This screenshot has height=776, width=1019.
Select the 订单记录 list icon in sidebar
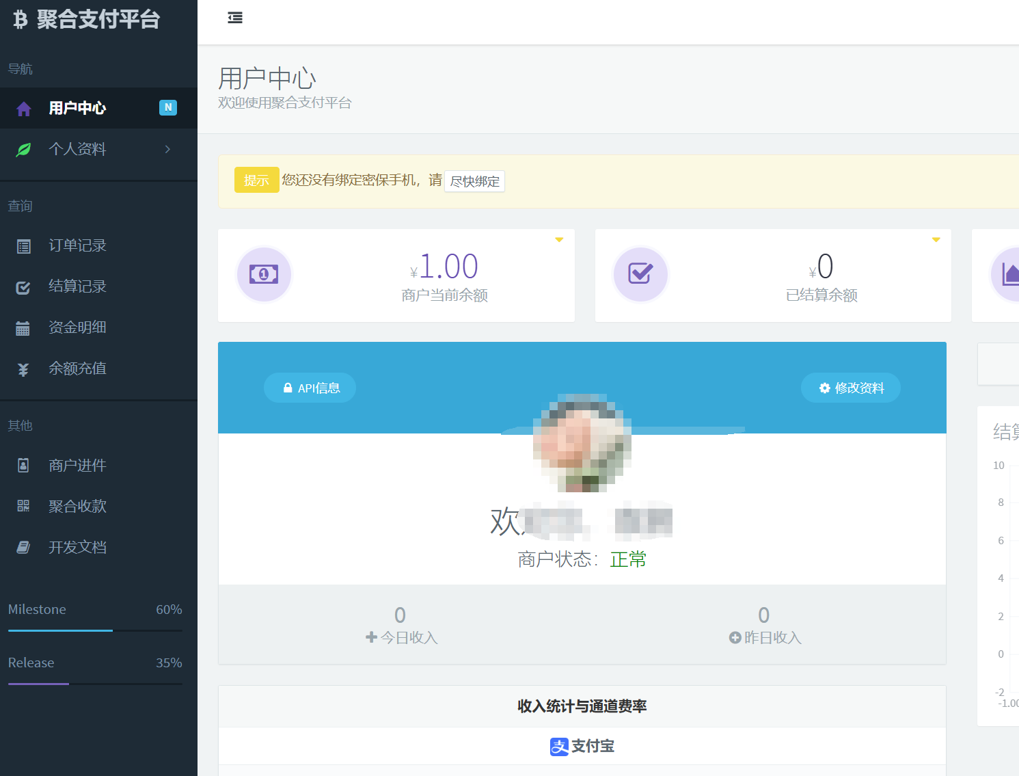click(23, 245)
